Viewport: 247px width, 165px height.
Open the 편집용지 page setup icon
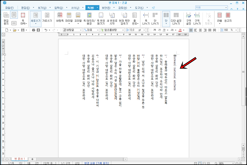tap(6, 18)
